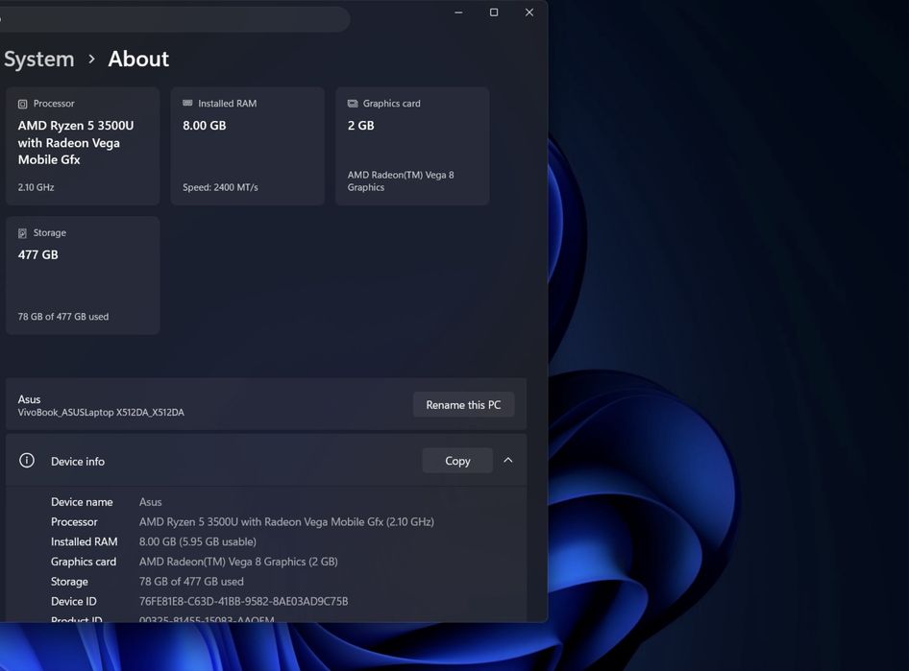Copy the device info
This screenshot has width=909, height=671.
tap(457, 461)
